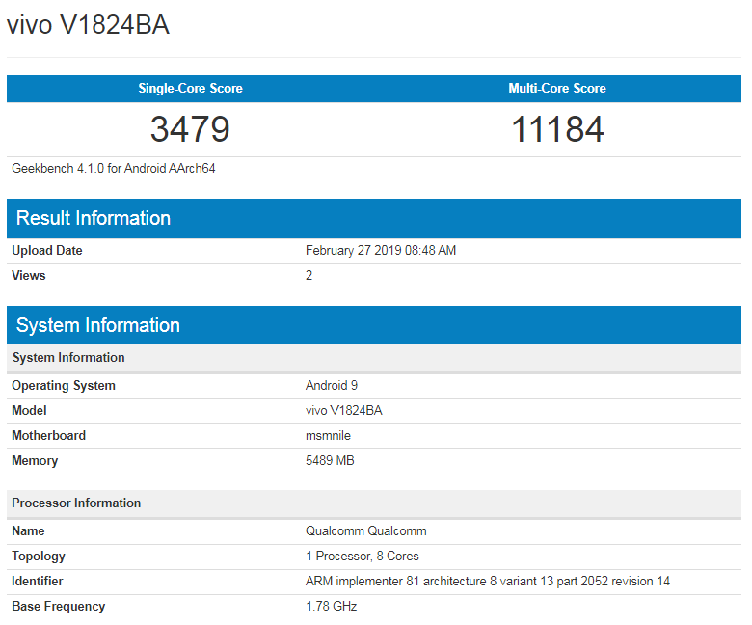The height and width of the screenshot is (625, 752).
Task: Click the Model label
Action: click(x=29, y=411)
